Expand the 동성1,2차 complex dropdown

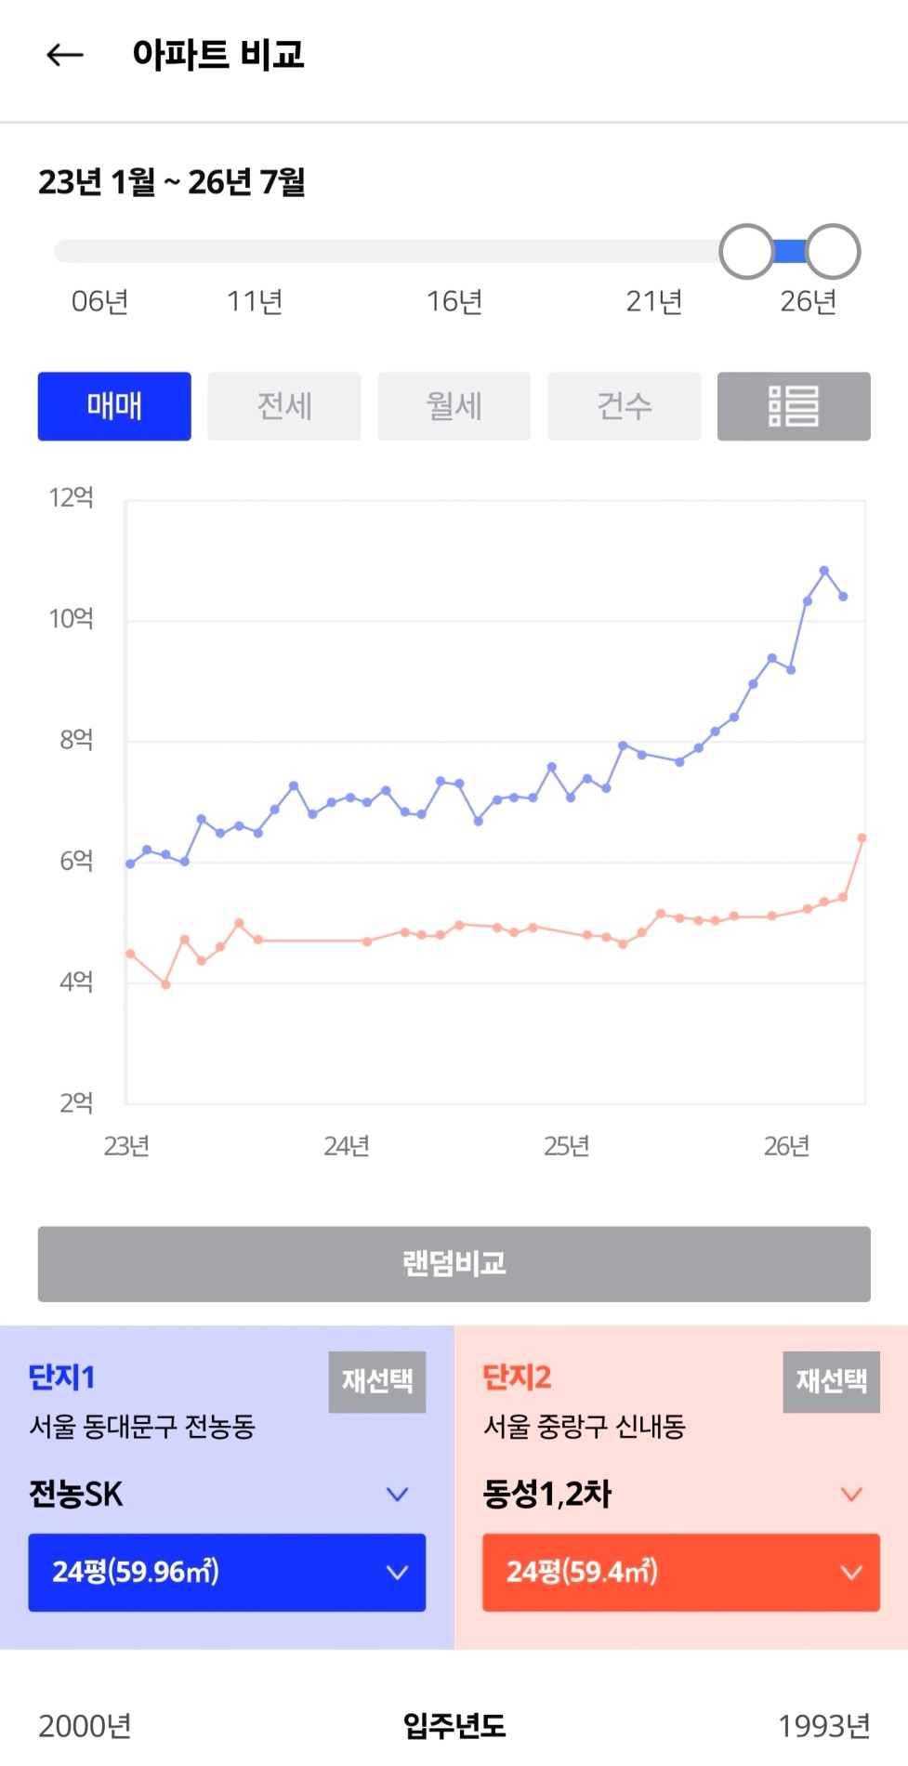pyautogui.click(x=681, y=1494)
